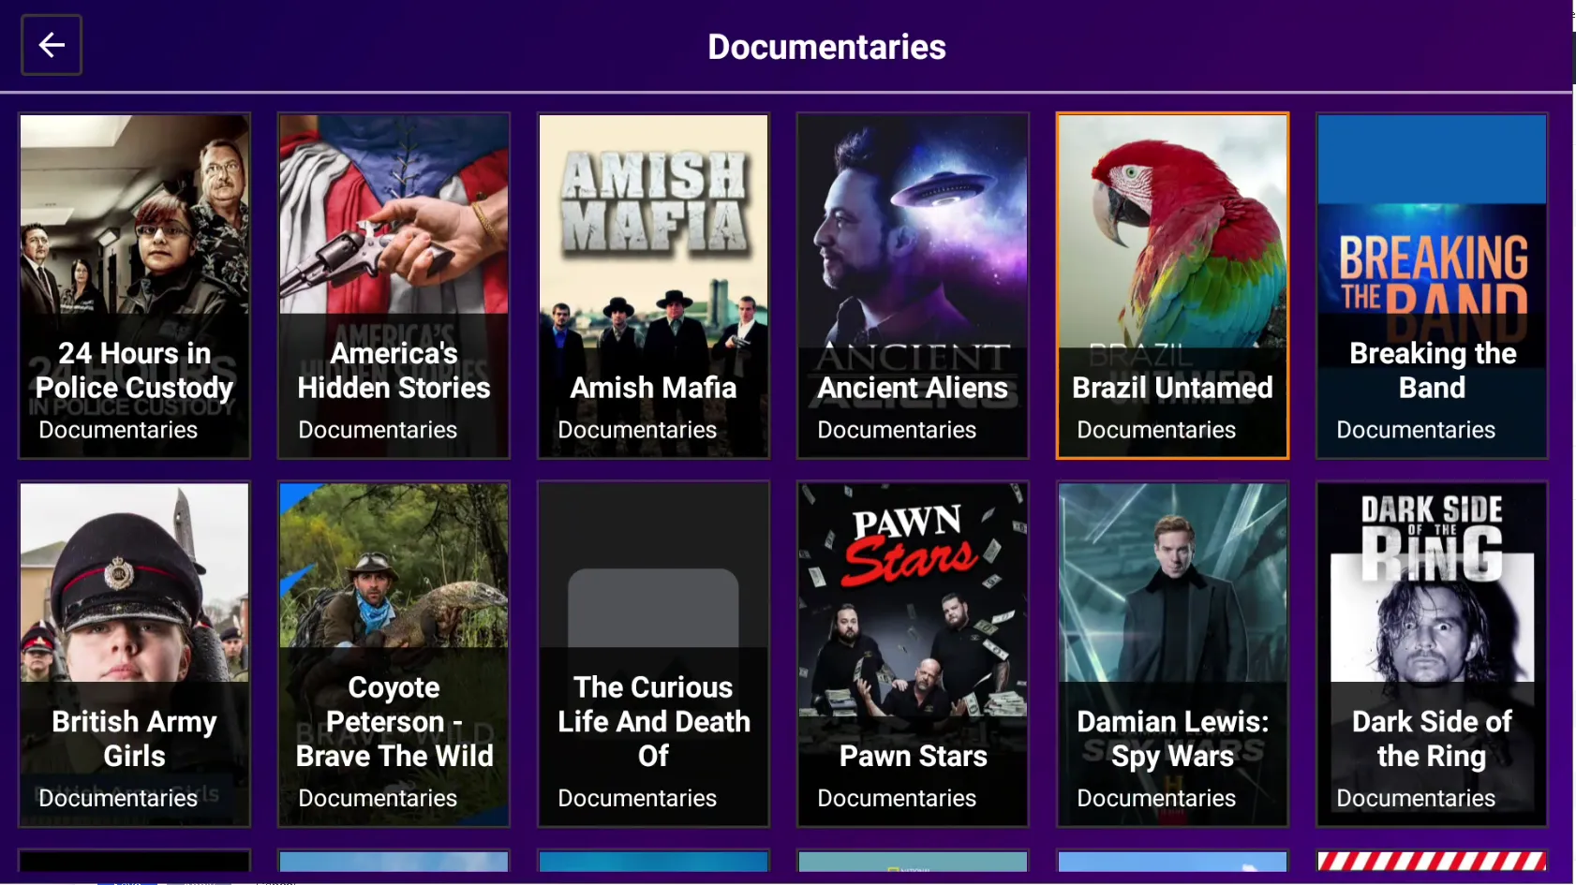Open Dark Side of the Ring card
Image resolution: width=1576 pixels, height=885 pixels.
1432,654
